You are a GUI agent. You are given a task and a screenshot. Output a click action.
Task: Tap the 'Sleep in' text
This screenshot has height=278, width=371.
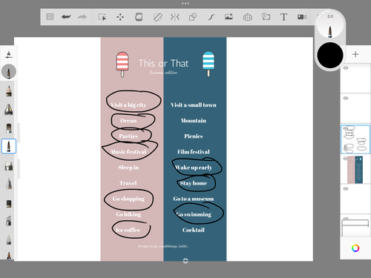(128, 168)
